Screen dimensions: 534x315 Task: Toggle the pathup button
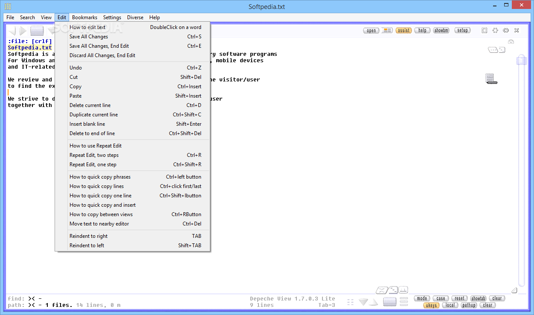click(x=469, y=305)
